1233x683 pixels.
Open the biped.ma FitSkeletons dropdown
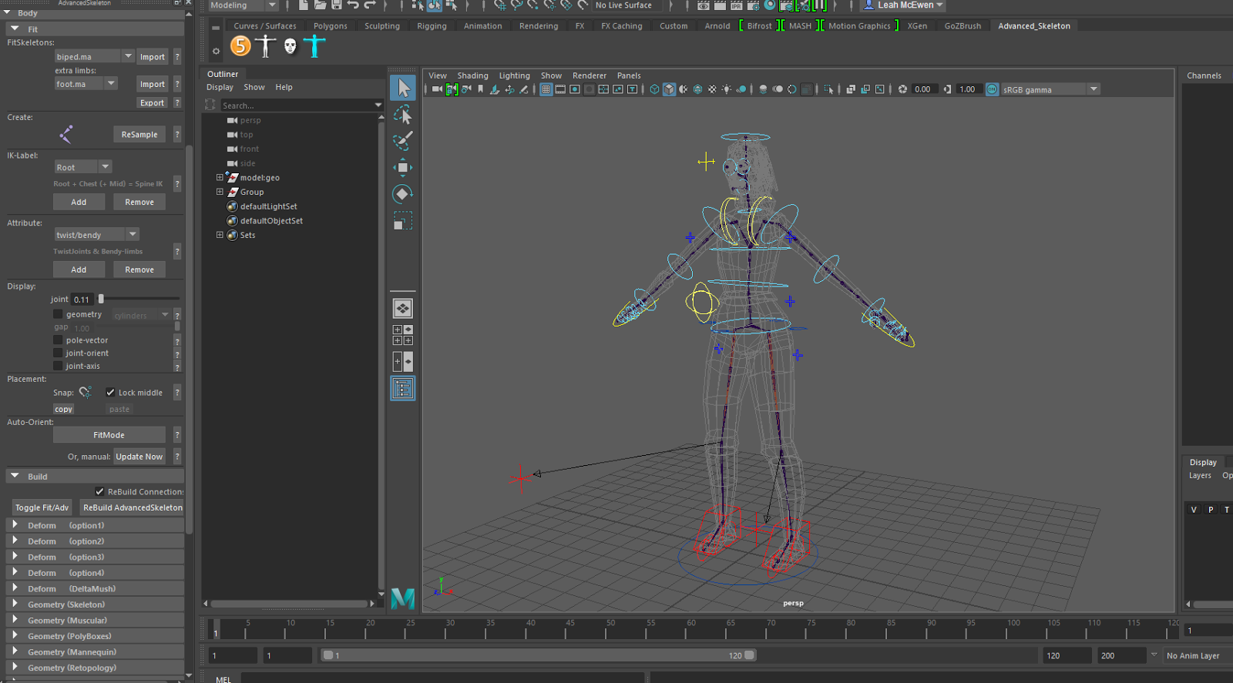click(x=128, y=57)
